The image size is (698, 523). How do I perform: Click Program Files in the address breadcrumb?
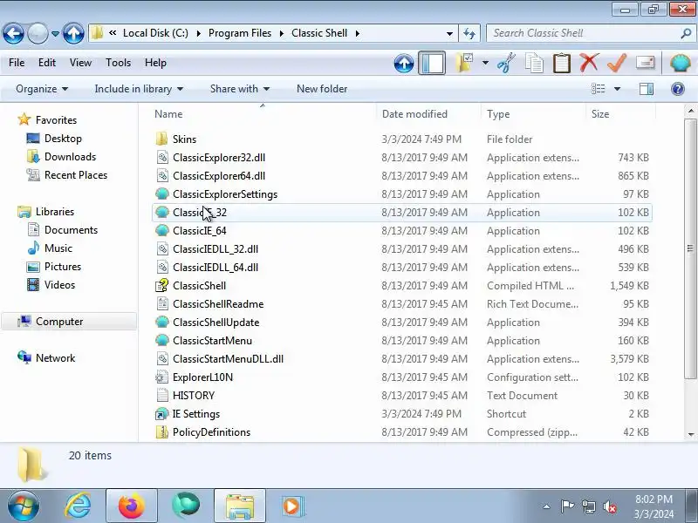pyautogui.click(x=239, y=33)
